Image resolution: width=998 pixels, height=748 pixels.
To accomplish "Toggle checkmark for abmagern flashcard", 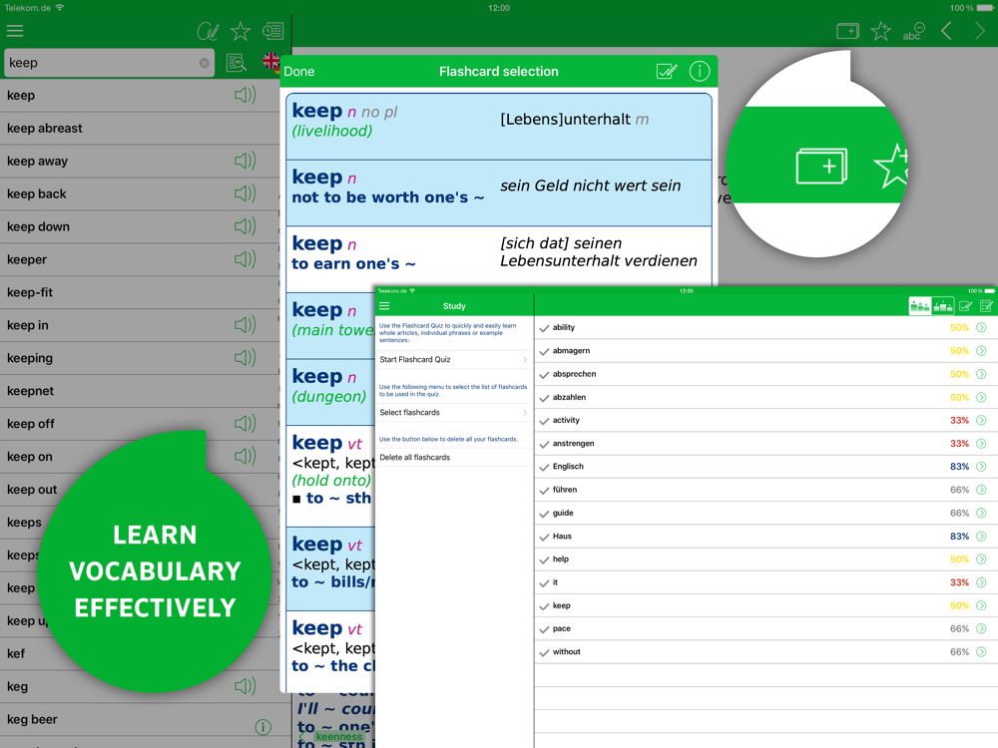I will (x=544, y=351).
